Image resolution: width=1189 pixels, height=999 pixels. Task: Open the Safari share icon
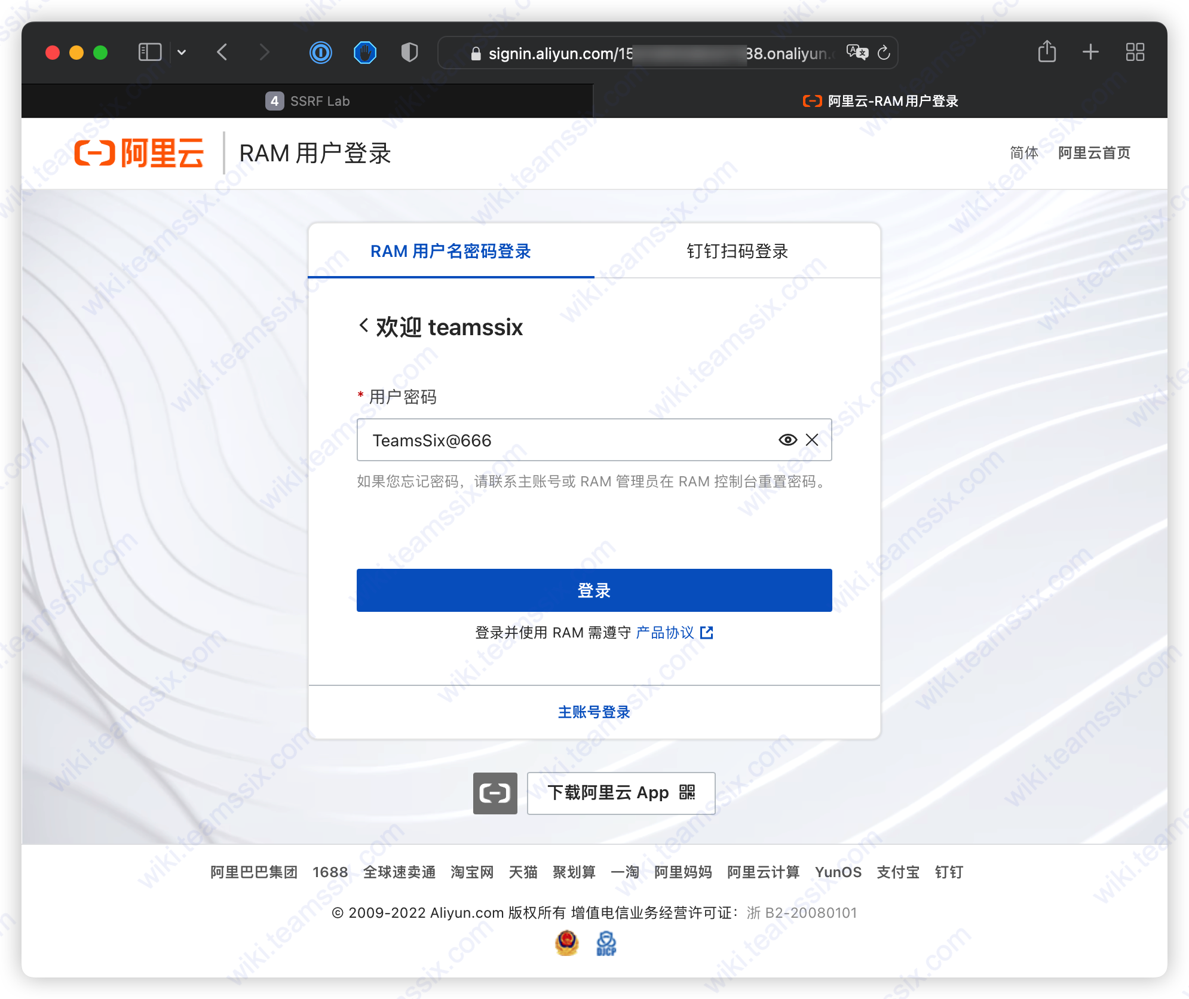tap(1047, 52)
